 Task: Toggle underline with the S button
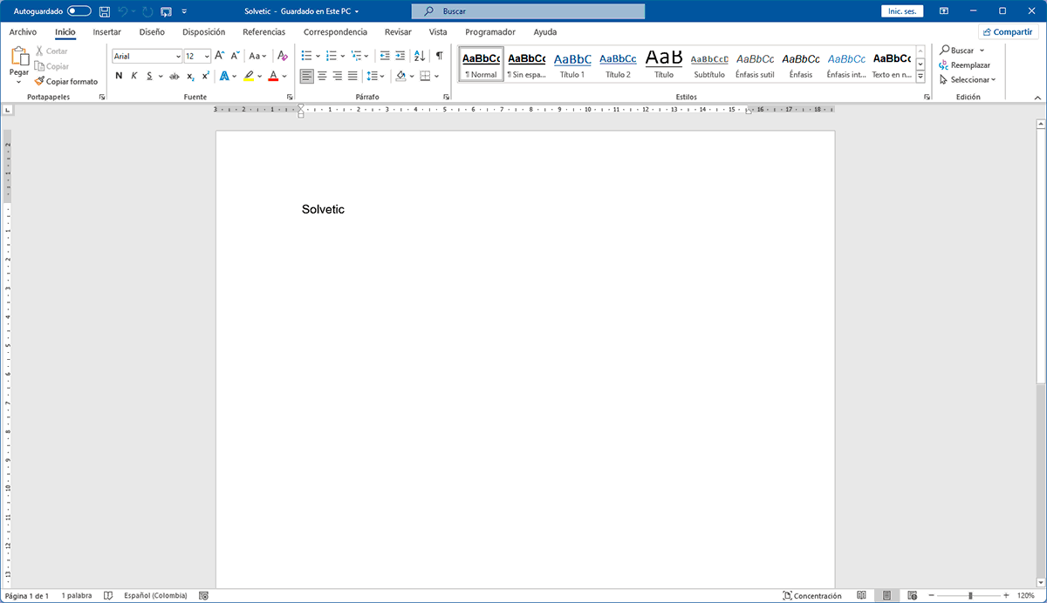[149, 76]
